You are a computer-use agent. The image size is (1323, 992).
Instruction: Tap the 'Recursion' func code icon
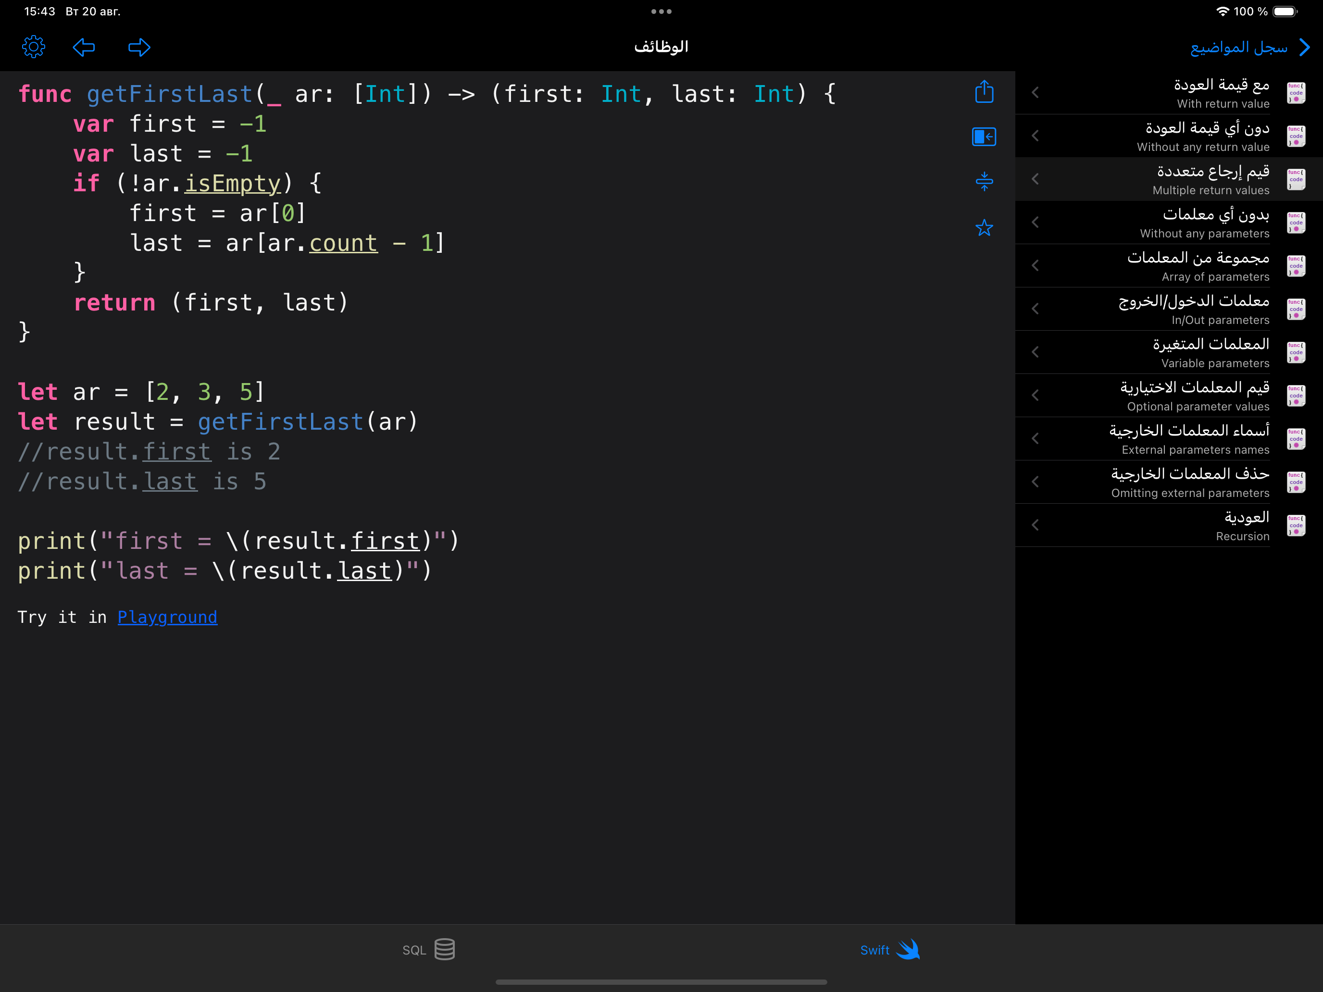click(x=1296, y=525)
